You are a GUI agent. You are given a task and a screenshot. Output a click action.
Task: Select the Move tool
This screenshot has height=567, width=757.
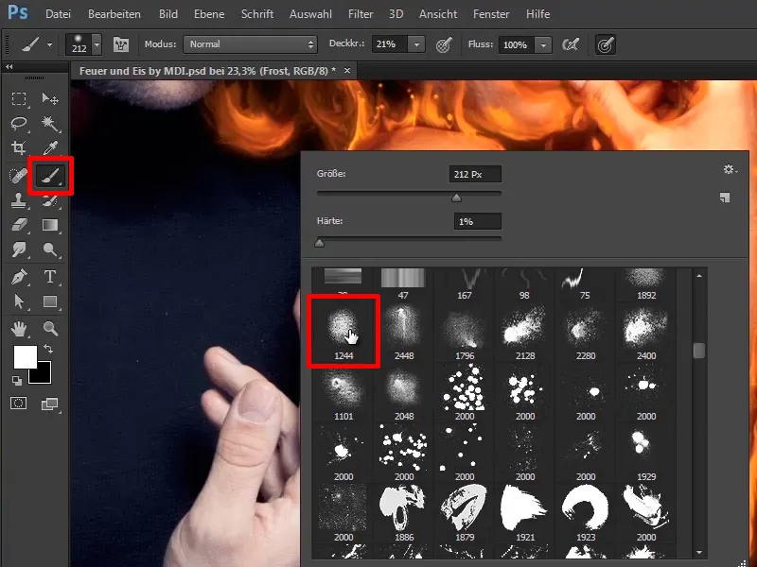[x=50, y=99]
